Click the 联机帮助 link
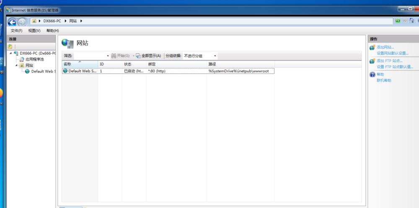 (384, 80)
